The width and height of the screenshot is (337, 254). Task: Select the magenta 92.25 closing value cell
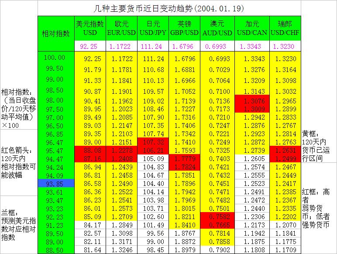90,46
